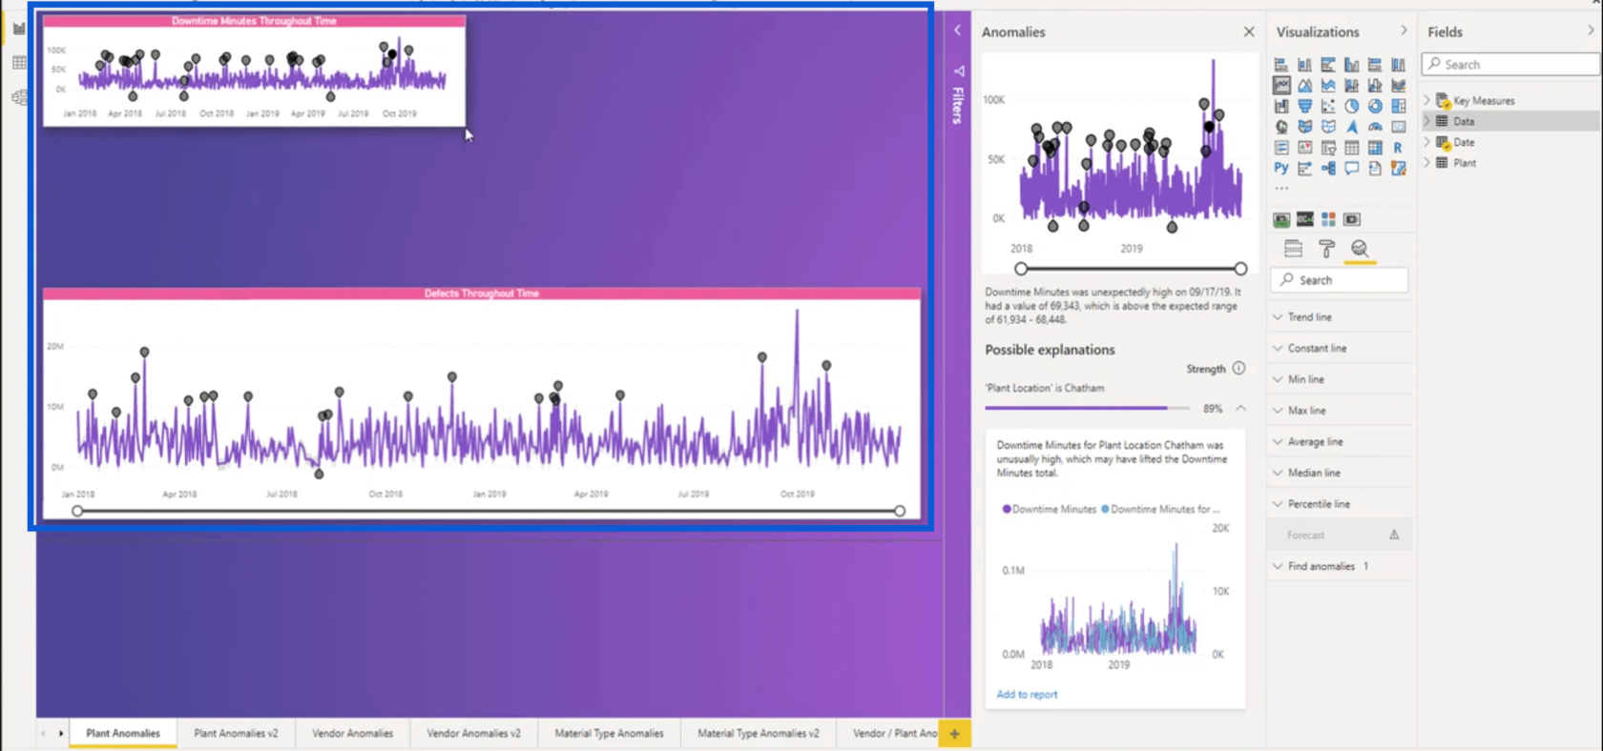Select the Map globe visual
The image size is (1603, 751).
coord(1281,127)
